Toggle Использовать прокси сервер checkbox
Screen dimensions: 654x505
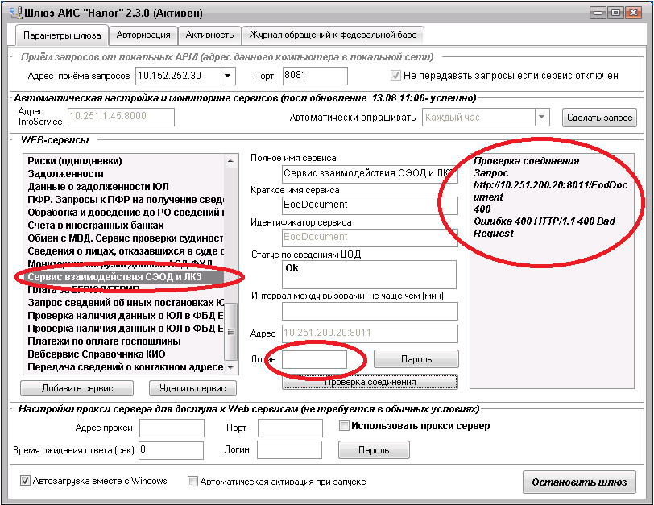coord(344,426)
